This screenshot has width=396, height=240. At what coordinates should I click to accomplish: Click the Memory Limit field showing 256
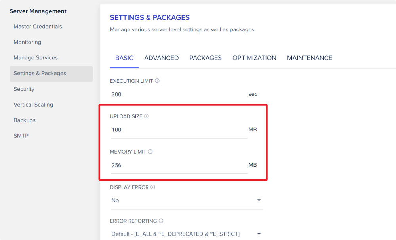tap(179, 165)
